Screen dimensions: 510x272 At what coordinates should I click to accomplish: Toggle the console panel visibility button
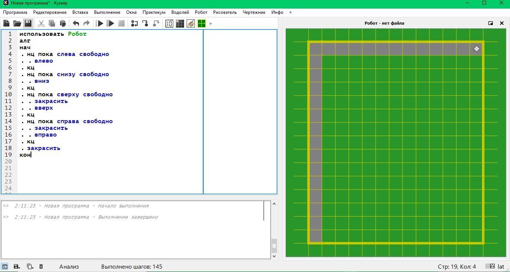click(x=5, y=266)
